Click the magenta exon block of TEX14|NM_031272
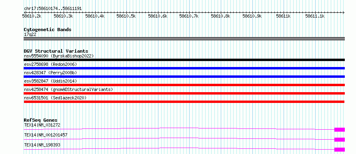356x154 pixels. [x=340, y=130]
